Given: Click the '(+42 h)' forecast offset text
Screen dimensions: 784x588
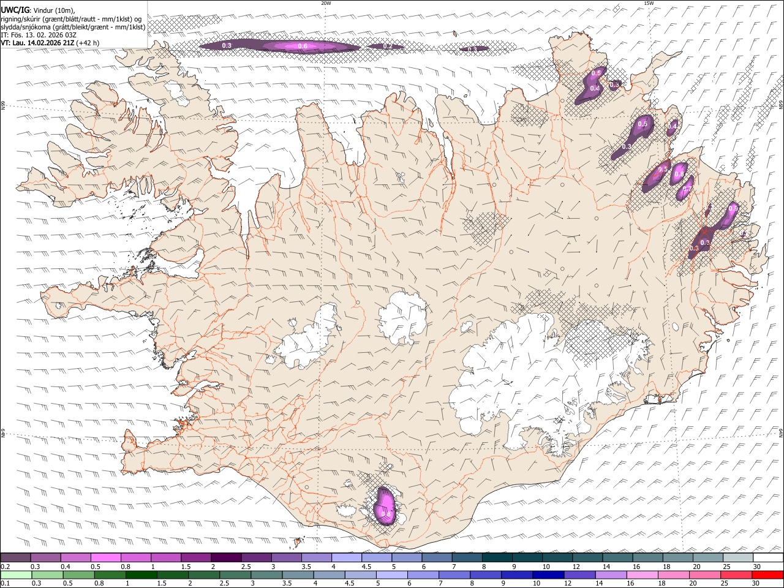Looking at the screenshot, I should pos(88,43).
